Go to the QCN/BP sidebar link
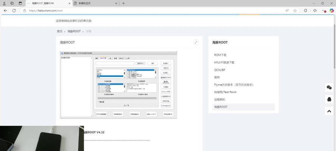The image size is (336, 151). 220,70
